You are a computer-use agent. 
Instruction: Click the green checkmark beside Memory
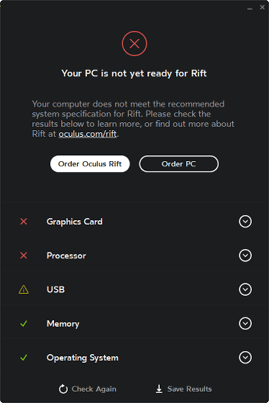[24, 324]
